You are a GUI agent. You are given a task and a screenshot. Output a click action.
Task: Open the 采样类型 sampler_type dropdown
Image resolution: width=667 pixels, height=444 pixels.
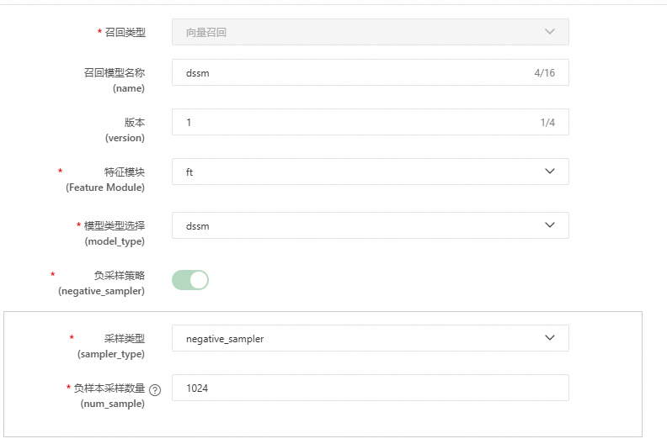(x=370, y=338)
